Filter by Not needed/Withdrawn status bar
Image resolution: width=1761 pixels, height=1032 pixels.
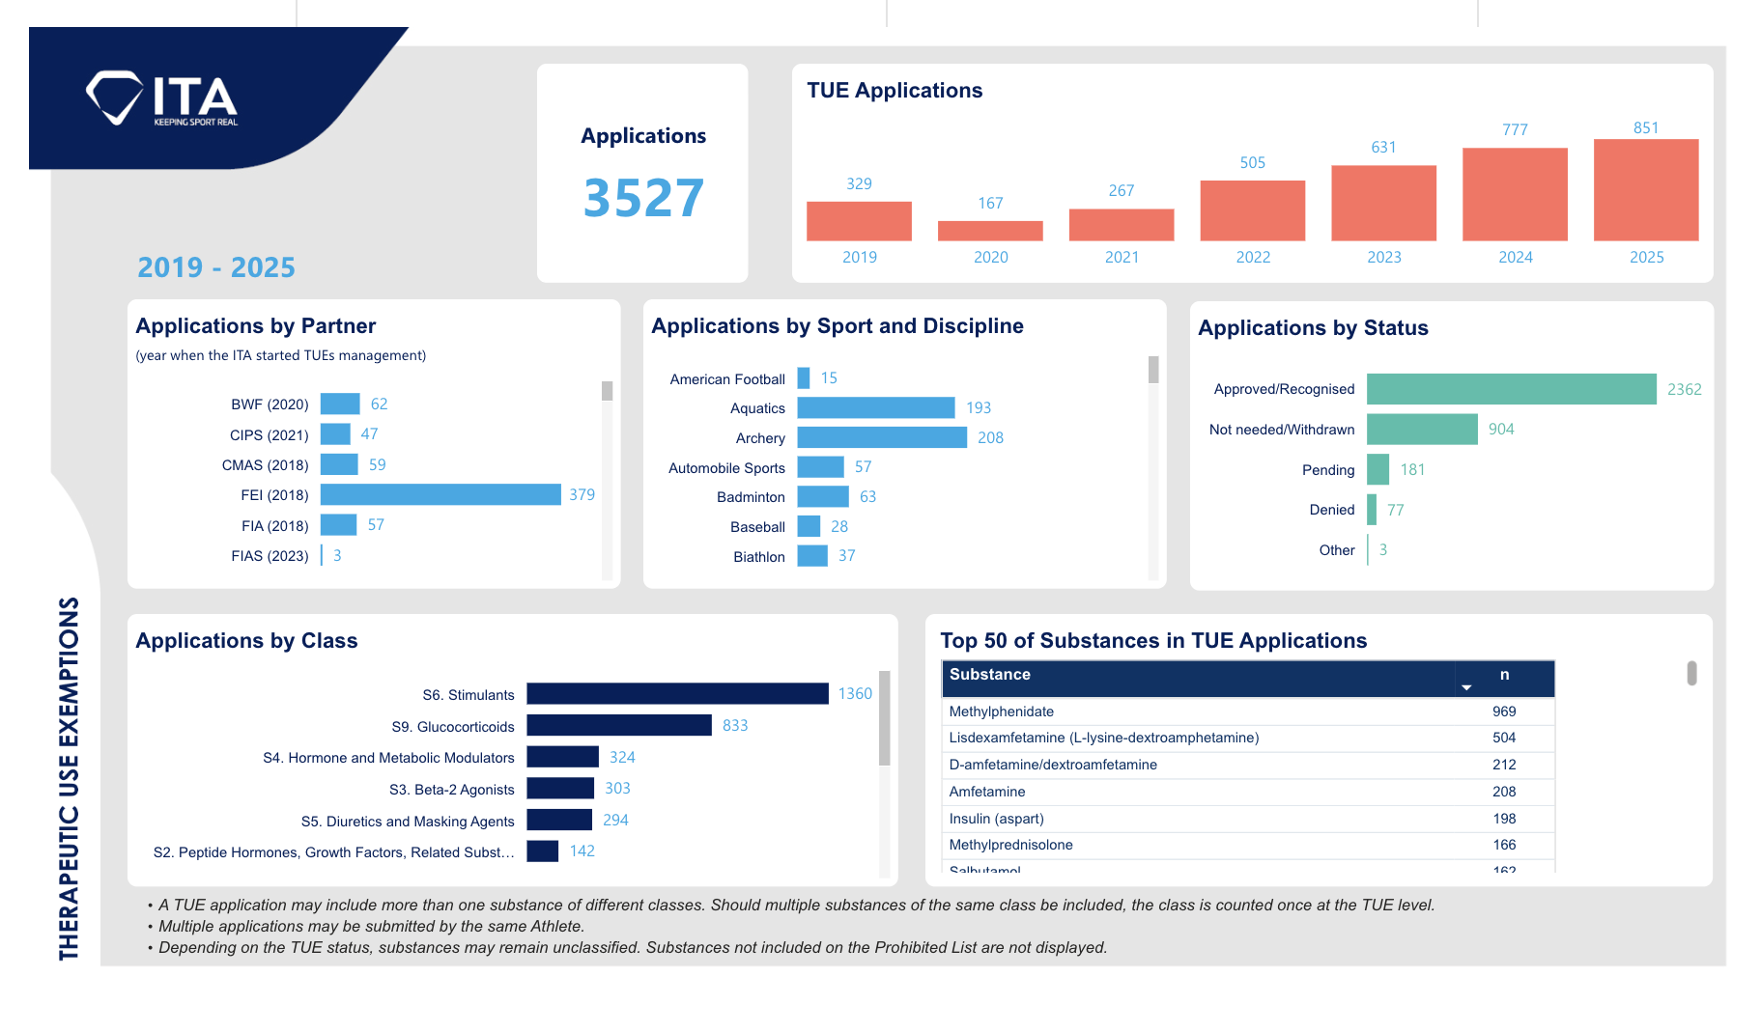[1421, 430]
